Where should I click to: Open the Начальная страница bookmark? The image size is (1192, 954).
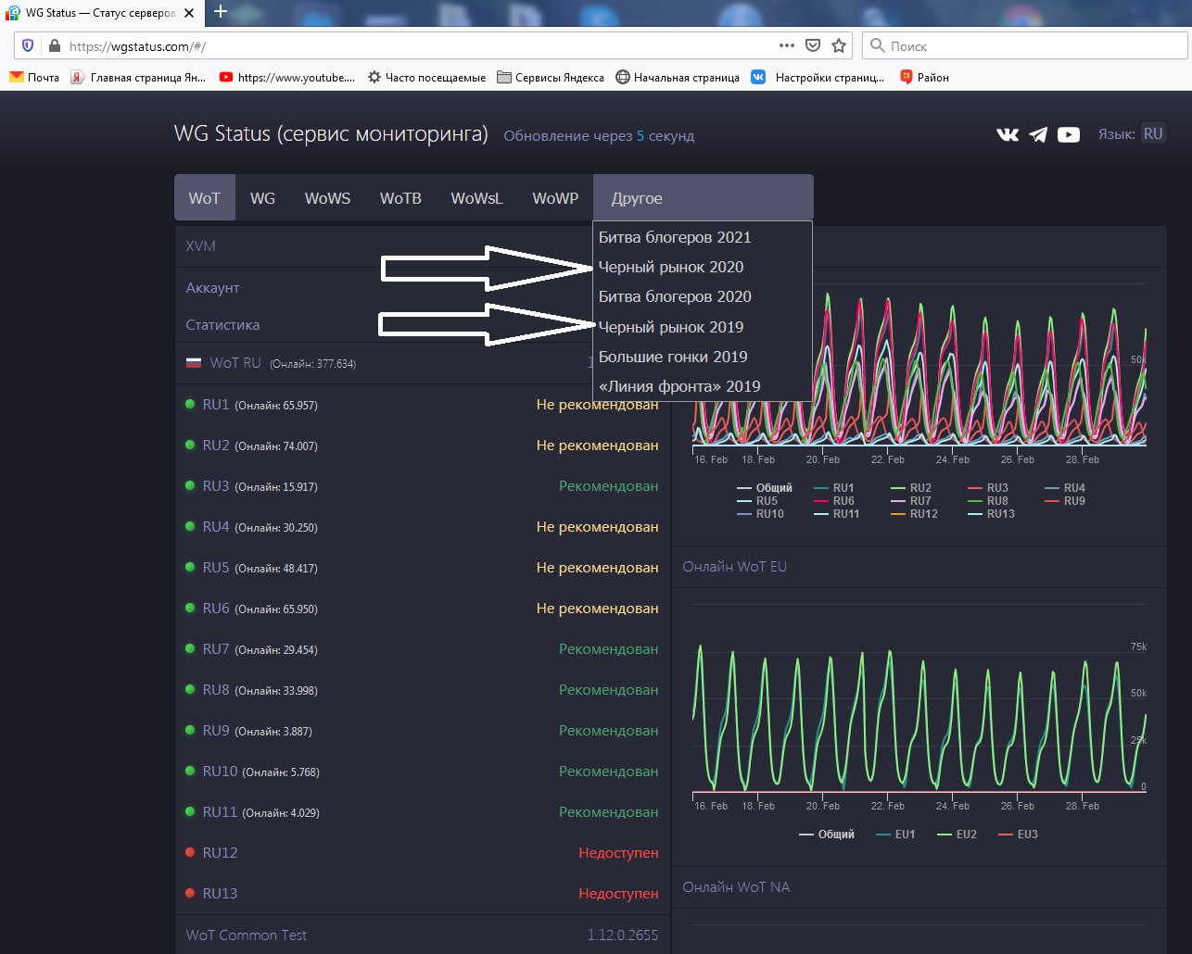(x=678, y=77)
